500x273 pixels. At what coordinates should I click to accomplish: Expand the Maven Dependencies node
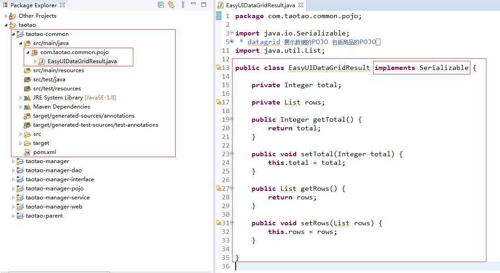click(21, 107)
